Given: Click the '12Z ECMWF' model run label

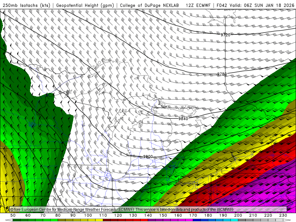Looking at the screenshot, I should coord(198,6).
